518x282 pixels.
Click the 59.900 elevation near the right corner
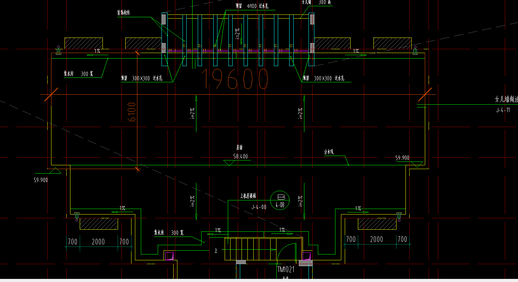(x=402, y=158)
